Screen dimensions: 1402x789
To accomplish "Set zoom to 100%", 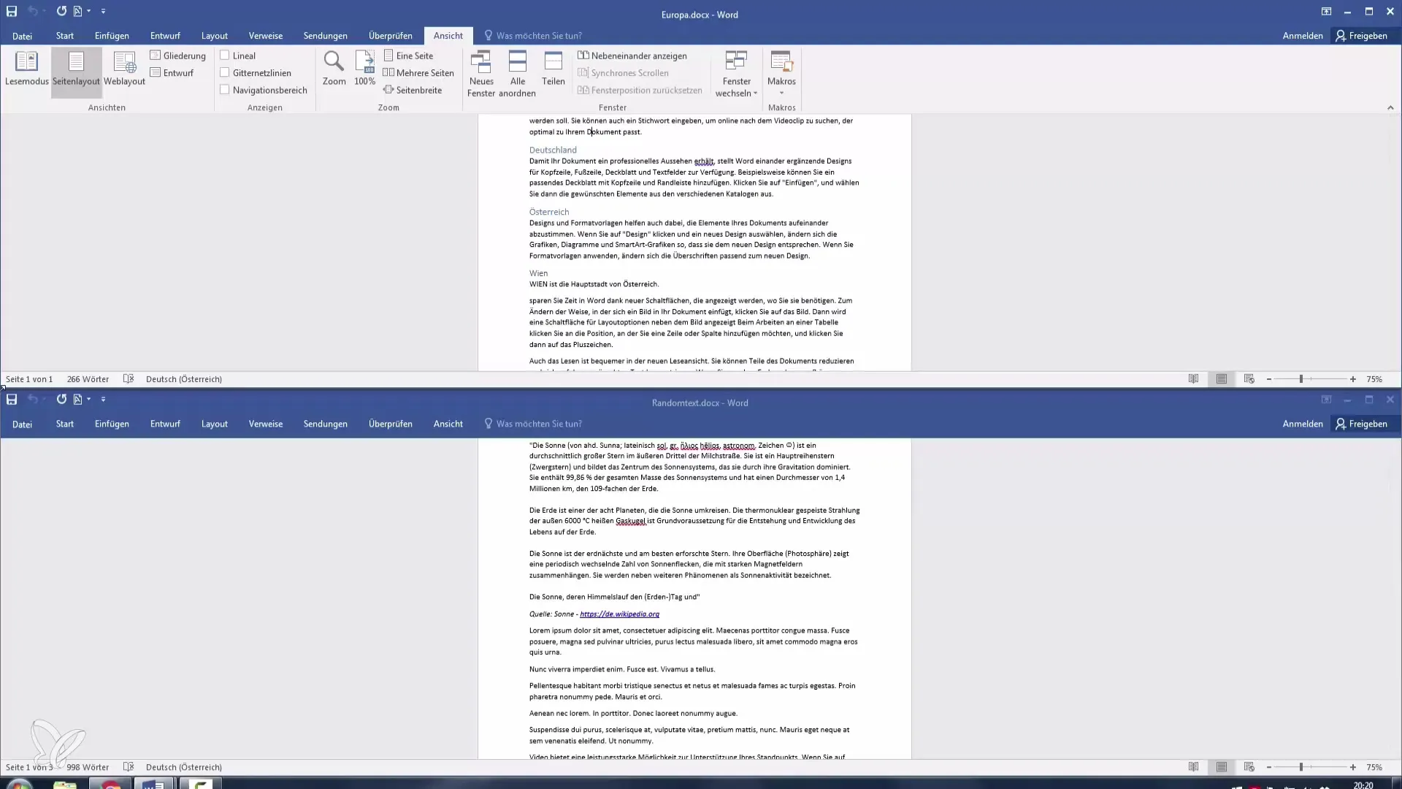I will click(364, 69).
